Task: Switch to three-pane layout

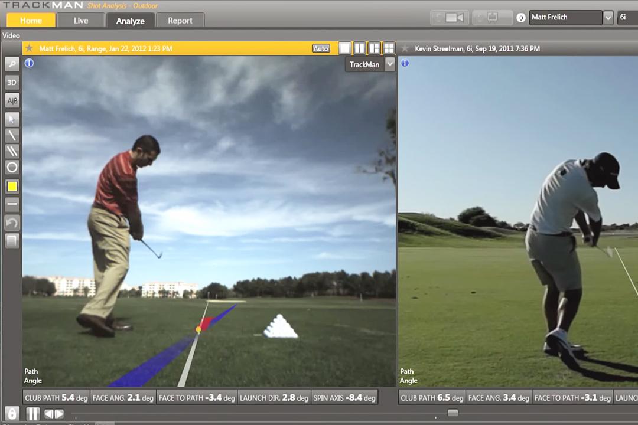Action: [x=374, y=48]
